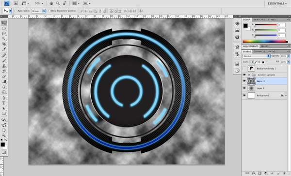Hide the Layer 4 visibility eye
The image size is (291, 176).
click(244, 81)
